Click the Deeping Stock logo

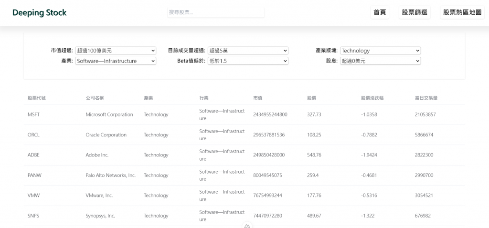[39, 13]
